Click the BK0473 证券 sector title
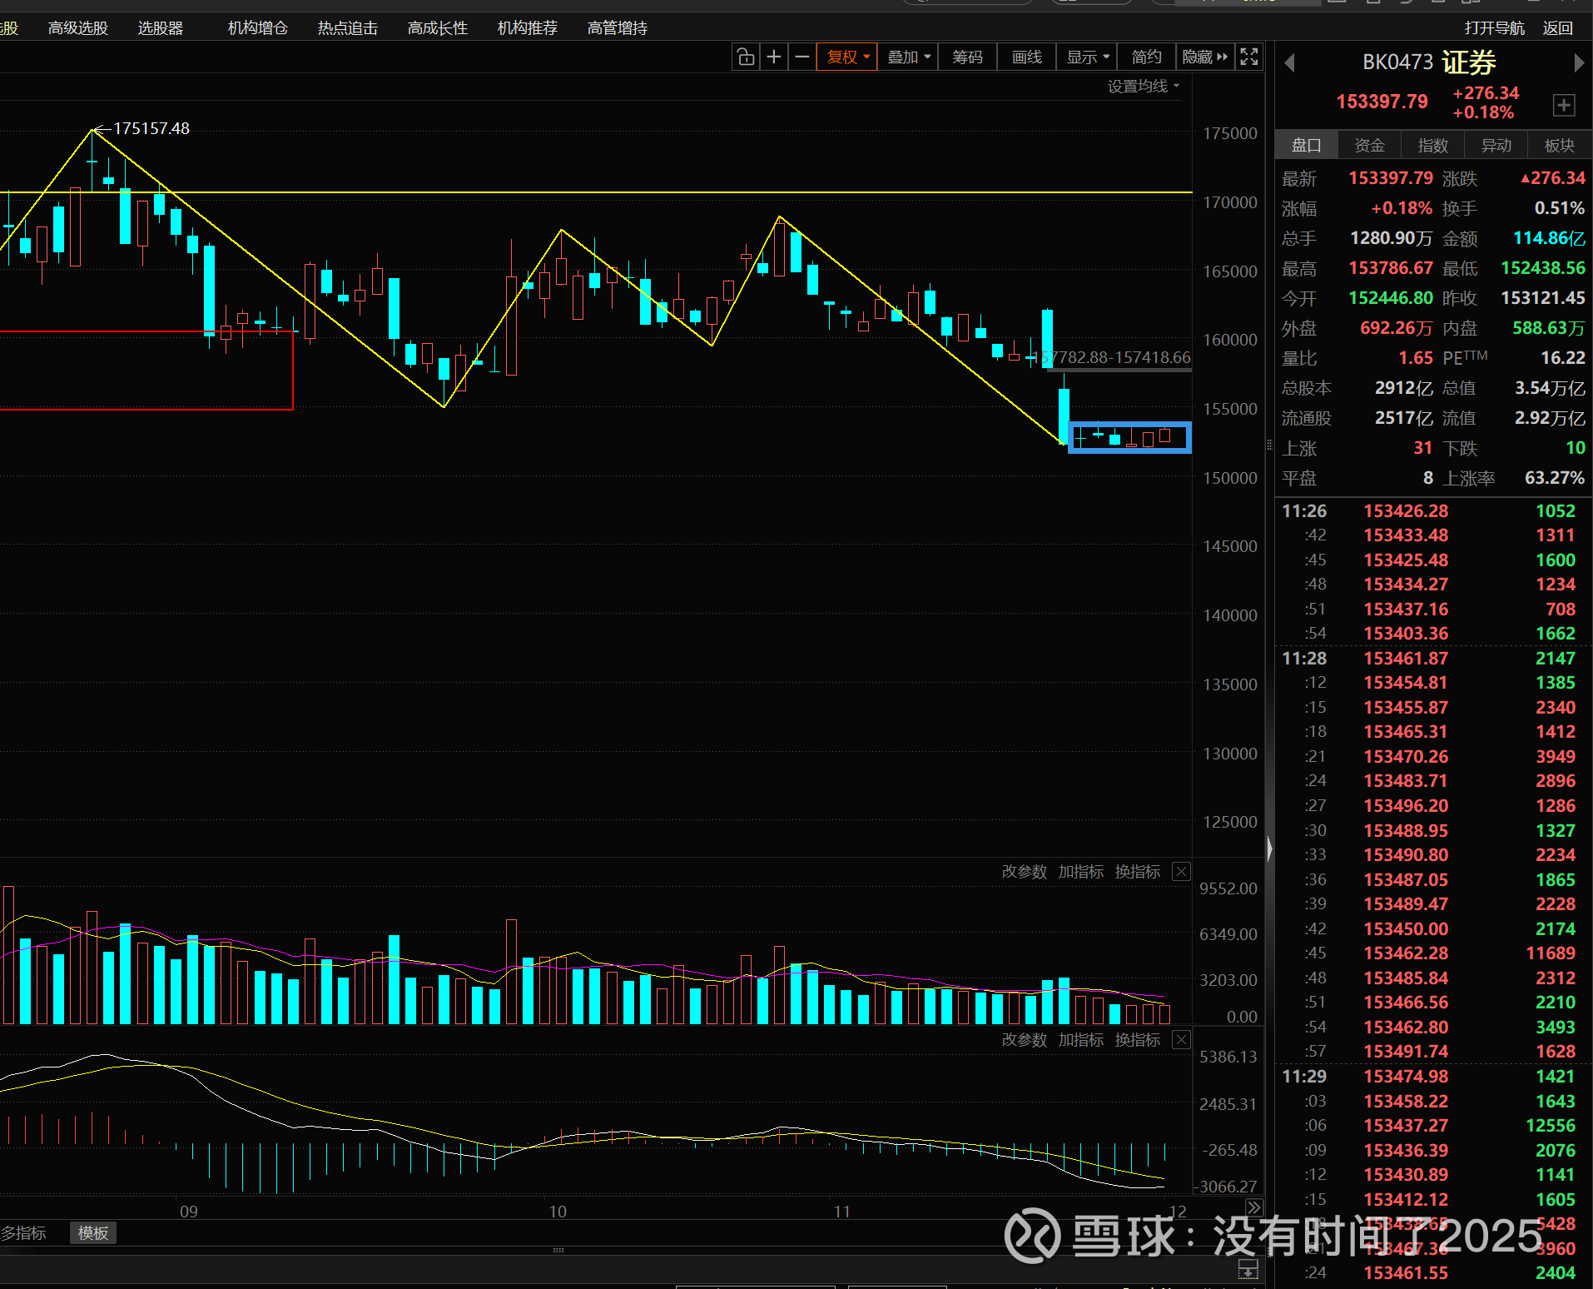 (1429, 62)
